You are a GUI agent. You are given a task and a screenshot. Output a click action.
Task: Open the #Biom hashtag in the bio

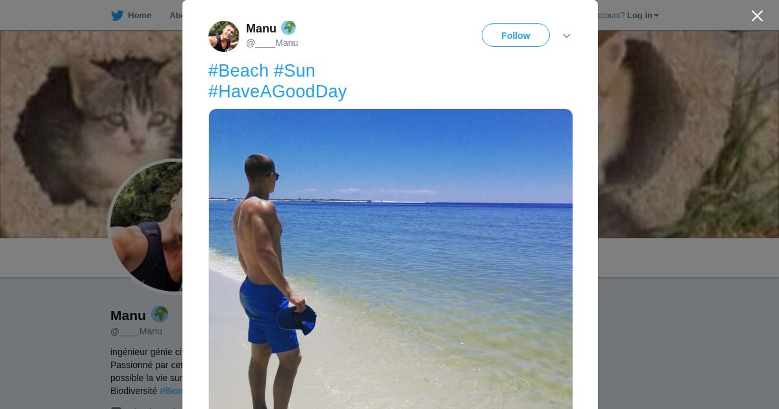click(171, 391)
